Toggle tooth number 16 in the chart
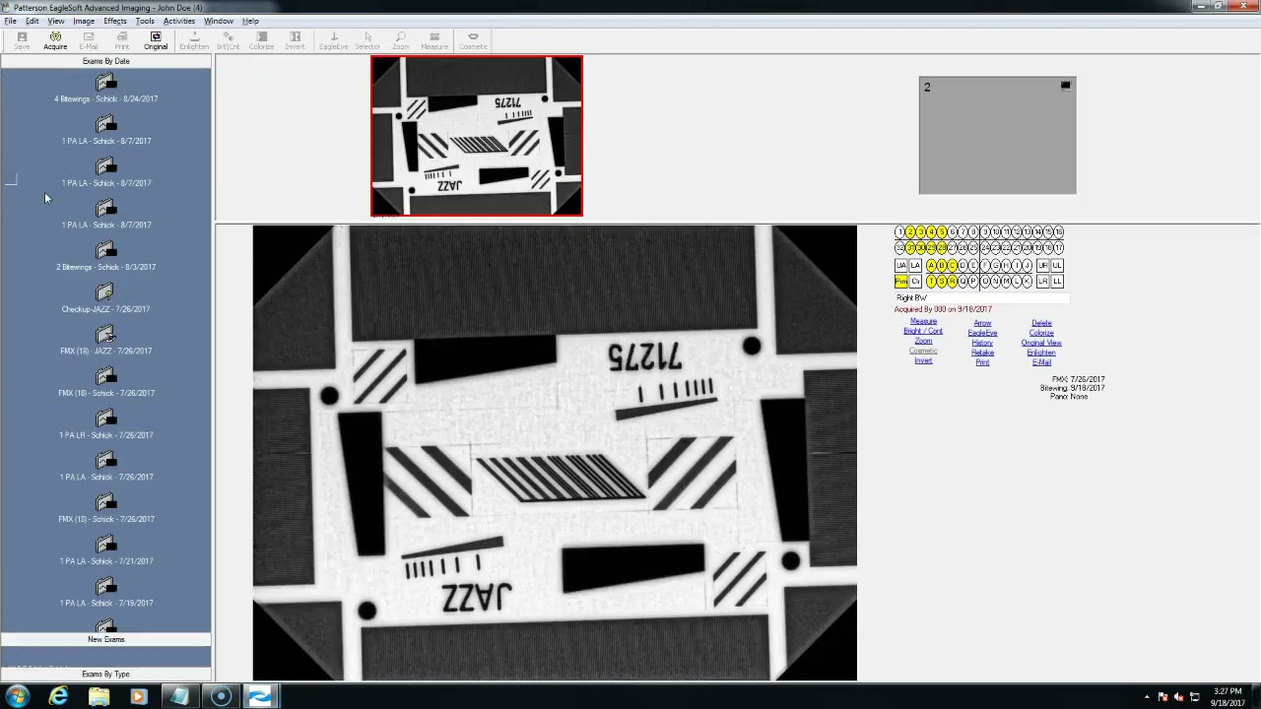The height and width of the screenshot is (709, 1261). pos(1059,232)
